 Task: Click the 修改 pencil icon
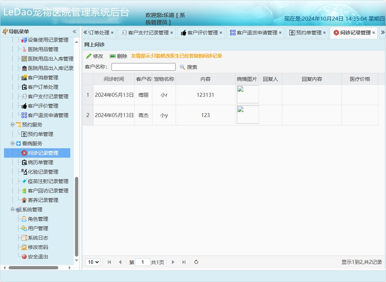click(89, 56)
